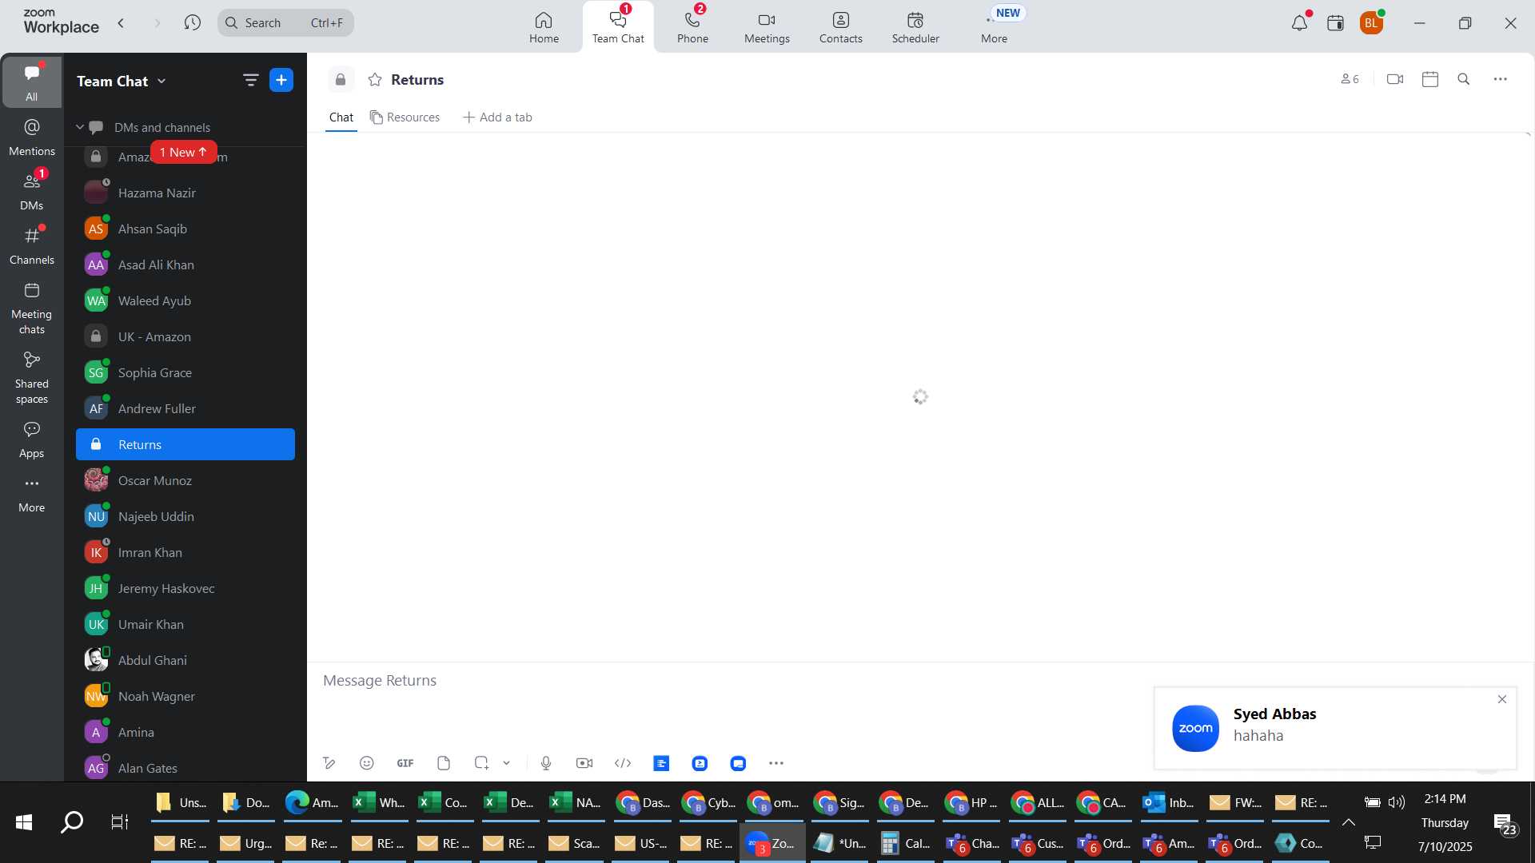Image resolution: width=1535 pixels, height=863 pixels.
Task: Open chat with Asad Ali Khan
Action: 185,264
